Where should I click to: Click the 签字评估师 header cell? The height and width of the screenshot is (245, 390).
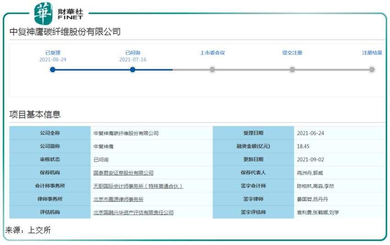point(253,212)
